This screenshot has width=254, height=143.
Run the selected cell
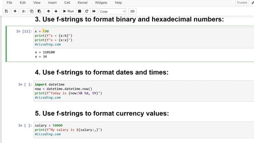coord(69,11)
